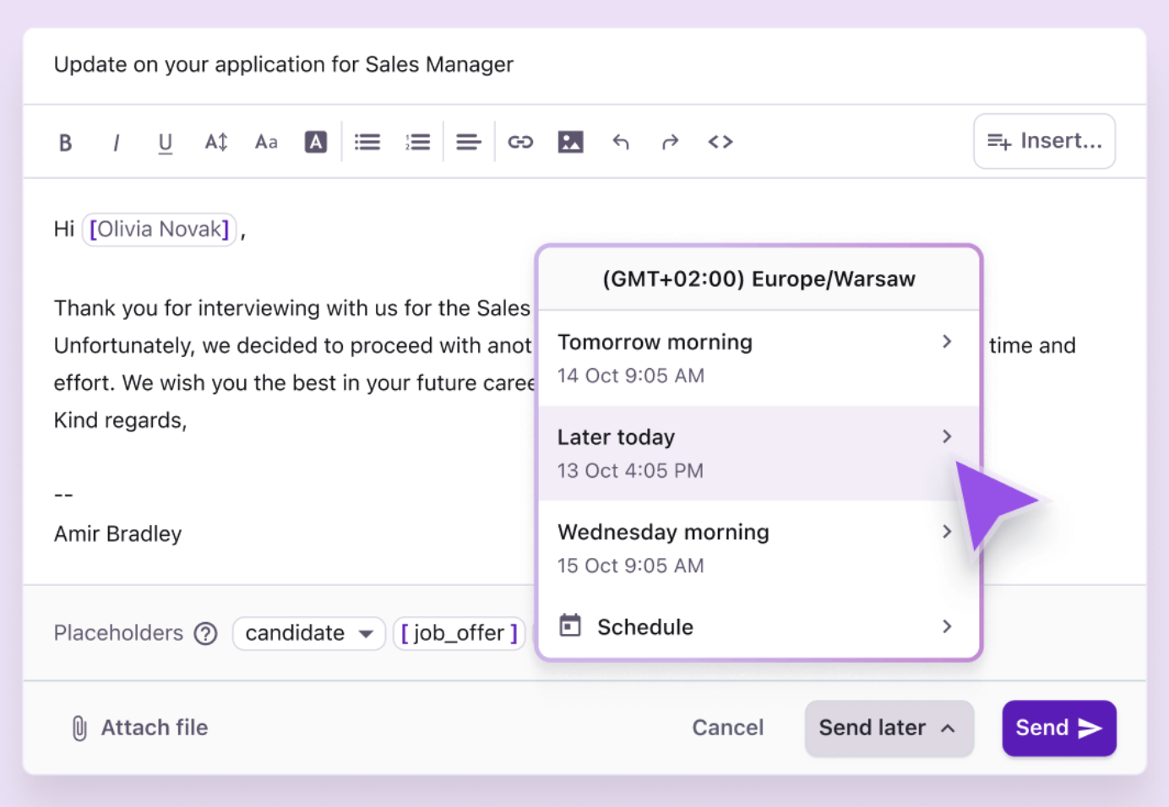Select Later today send time
Viewport: 1169px width, 807px height.
759,453
